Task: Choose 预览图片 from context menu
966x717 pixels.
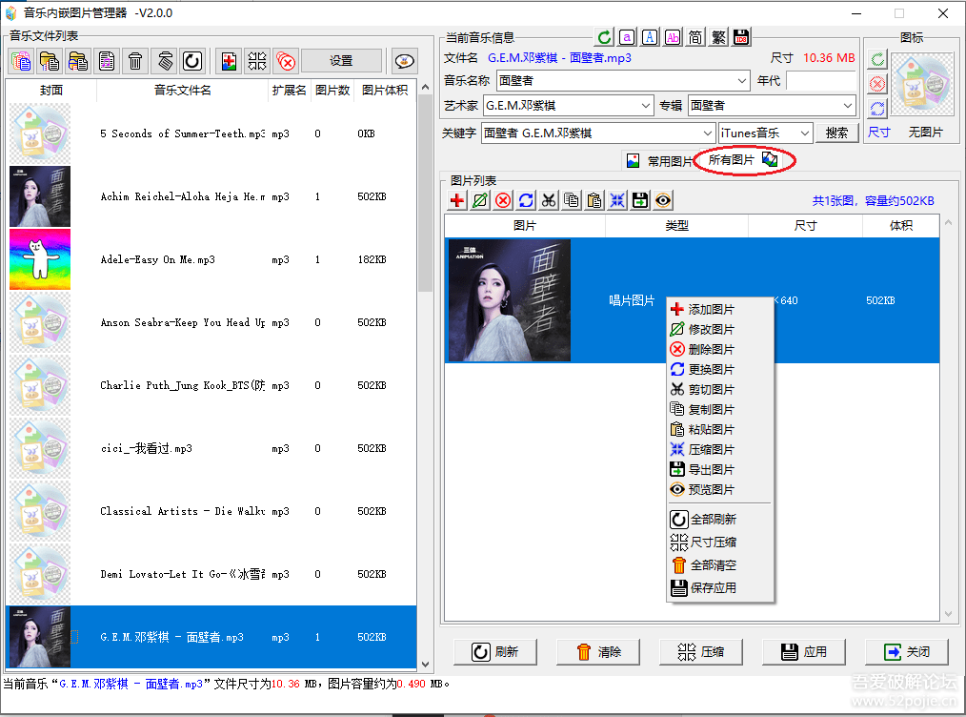Action: 719,489
